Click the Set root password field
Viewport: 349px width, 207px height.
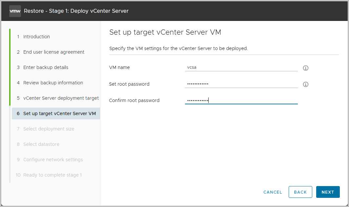241,84
